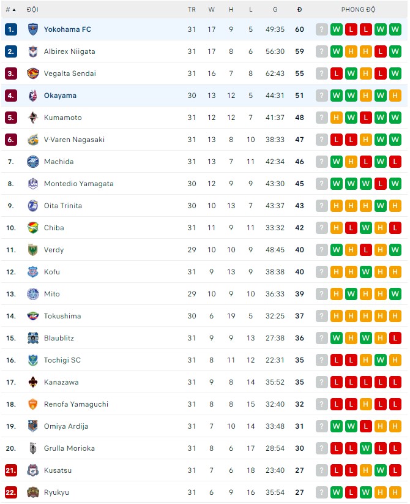Viewport: 410px width, 504px height.
Task: Sort by the W wins column header
Action: point(212,10)
